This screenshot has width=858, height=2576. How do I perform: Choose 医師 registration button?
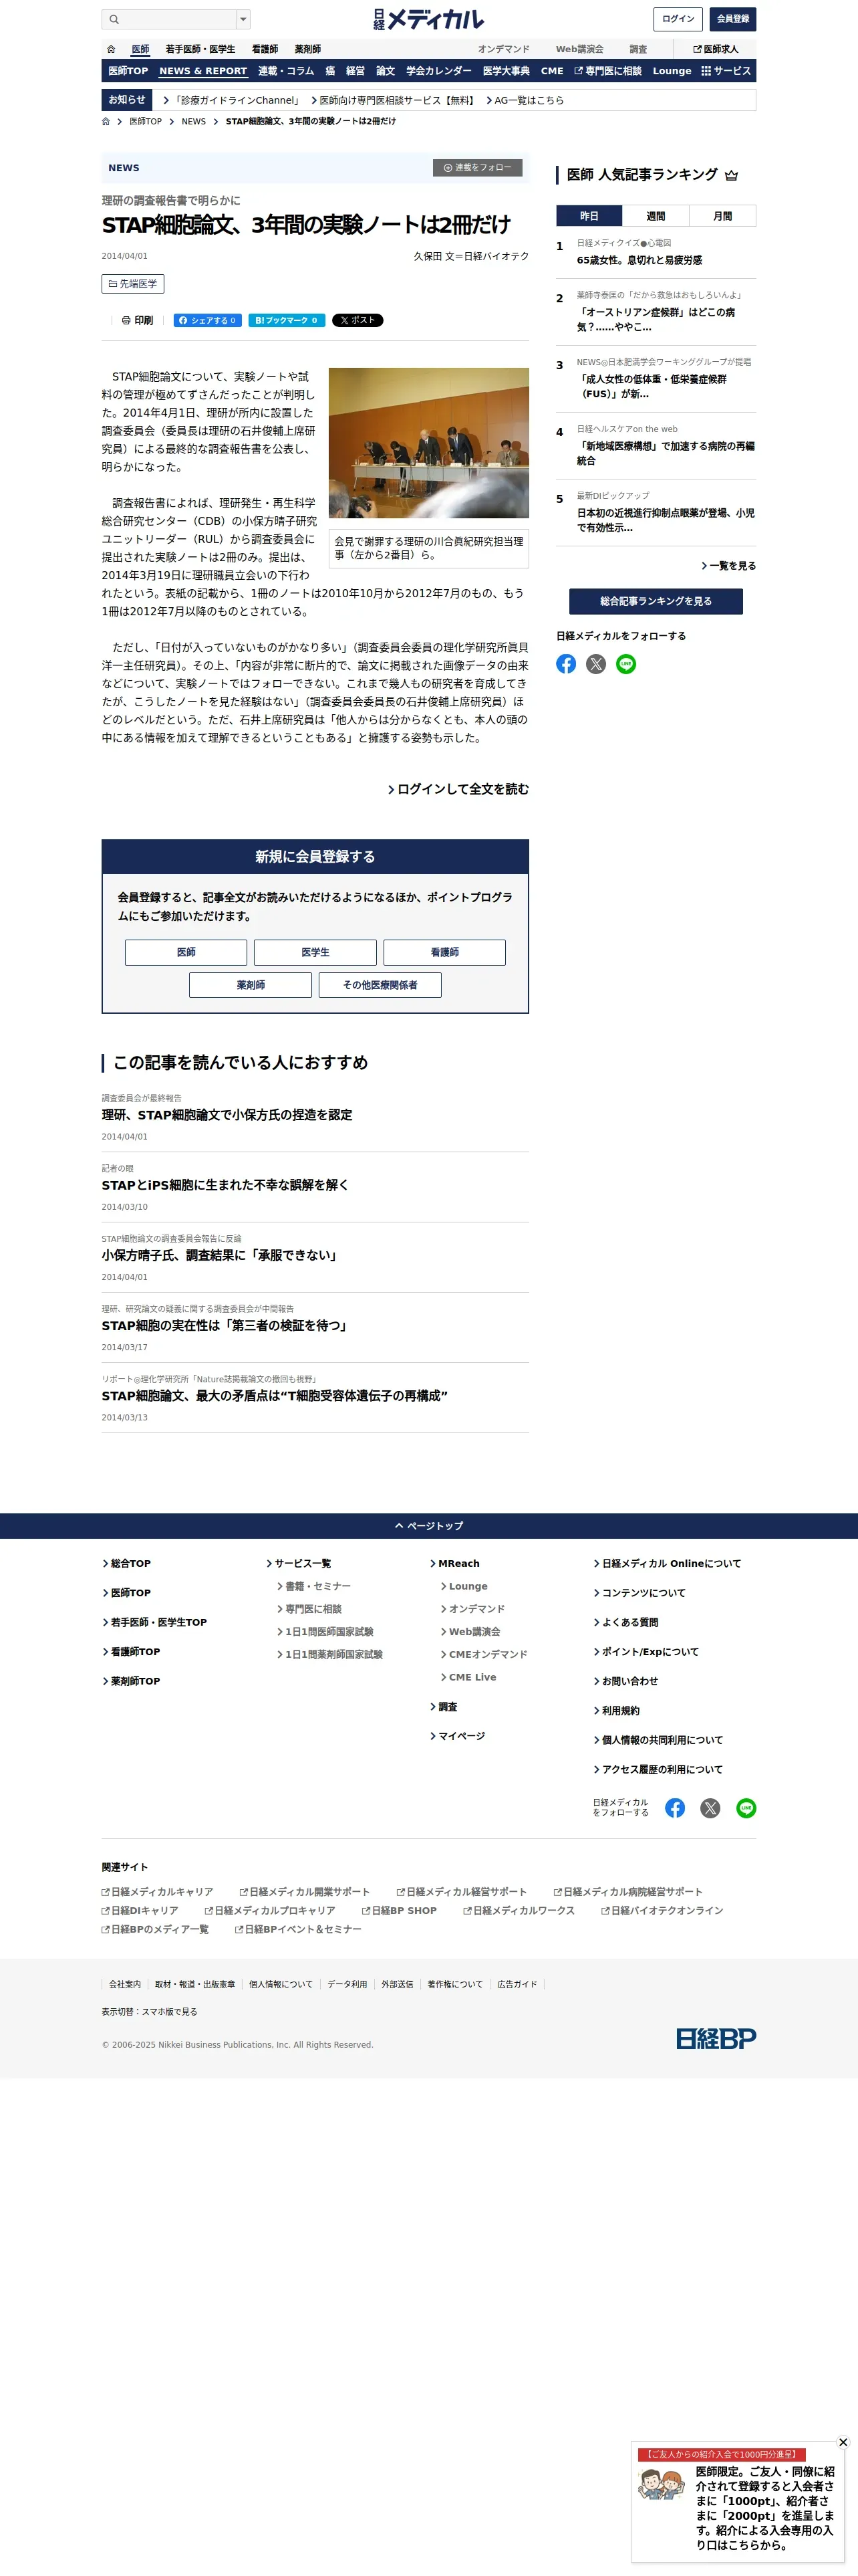[x=186, y=953]
